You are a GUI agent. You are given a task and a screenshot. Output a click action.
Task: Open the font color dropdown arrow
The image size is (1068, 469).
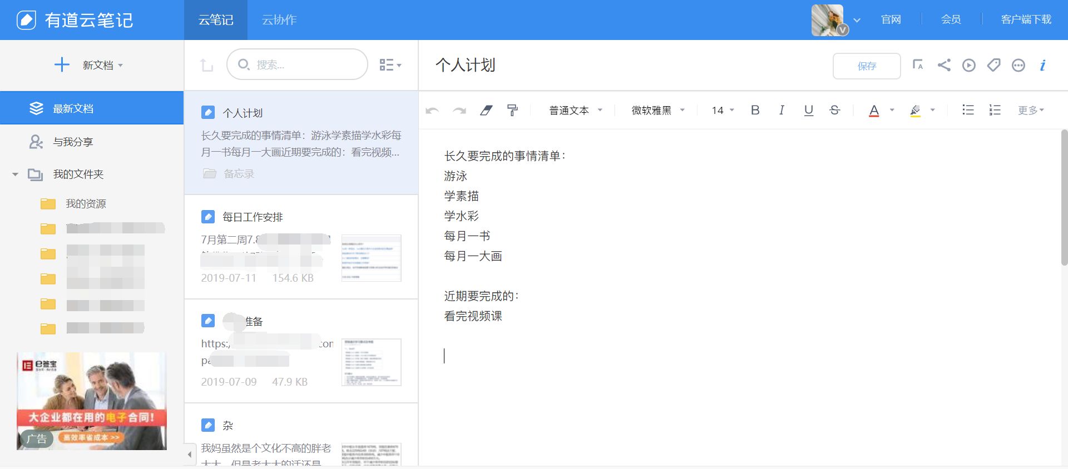pos(892,110)
